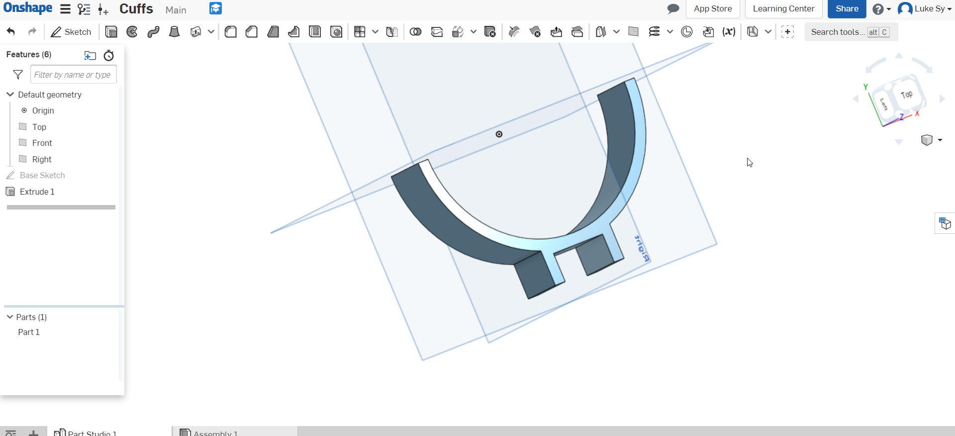
Task: Select the Chamfer tool icon
Action: tap(252, 32)
